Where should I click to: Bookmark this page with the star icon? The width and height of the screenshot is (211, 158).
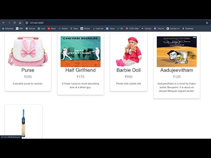[207, 23]
